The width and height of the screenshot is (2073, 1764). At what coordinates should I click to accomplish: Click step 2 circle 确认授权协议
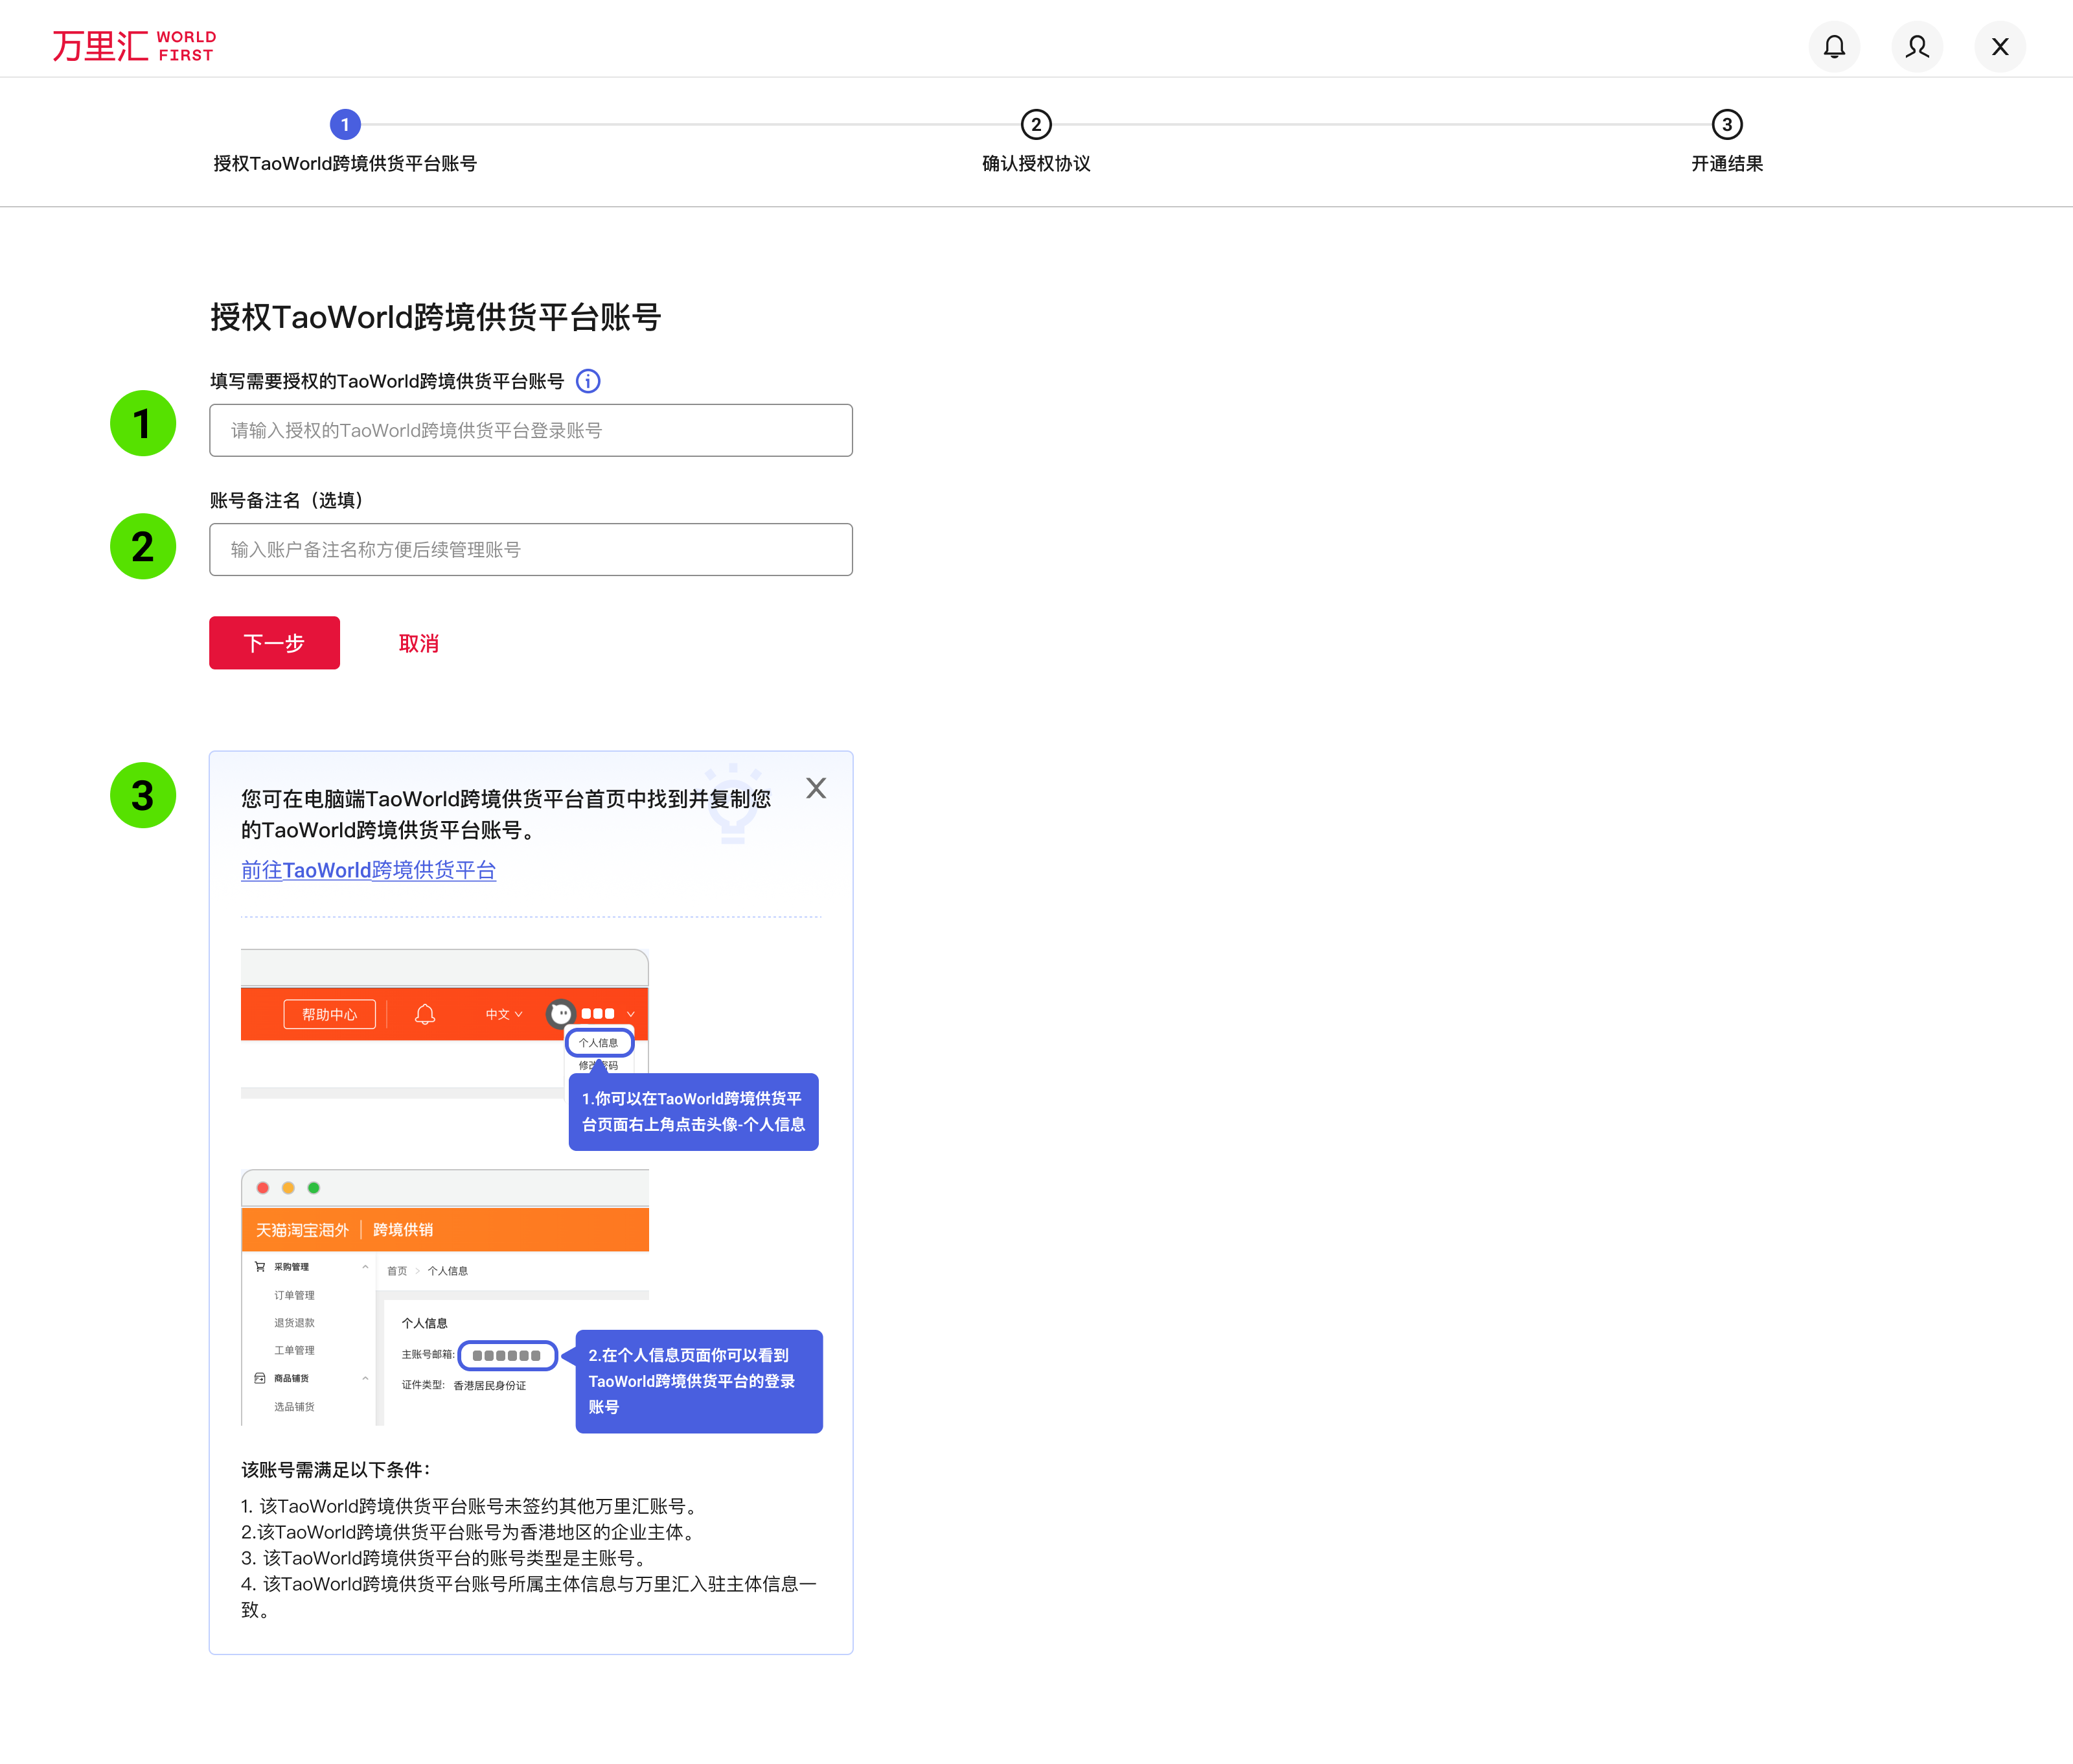[x=1035, y=125]
